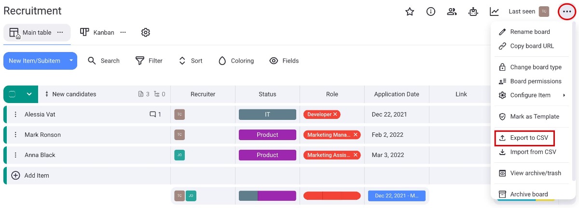
Task: Open the view settings gear icon
Action: (146, 32)
